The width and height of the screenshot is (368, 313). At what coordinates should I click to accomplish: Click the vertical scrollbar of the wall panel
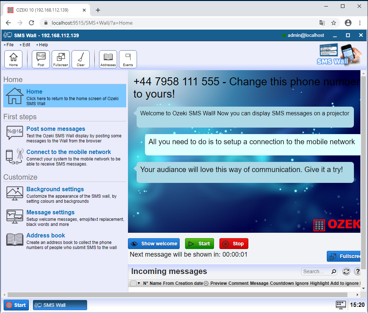[x=363, y=172]
